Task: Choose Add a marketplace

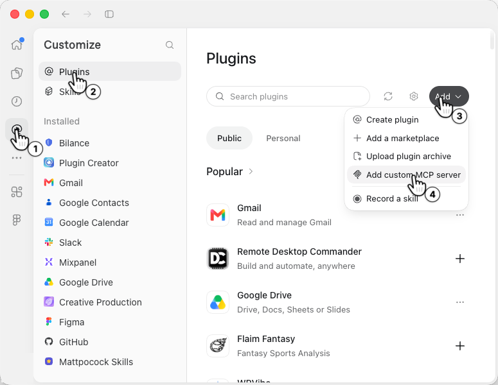Action: tap(406, 138)
